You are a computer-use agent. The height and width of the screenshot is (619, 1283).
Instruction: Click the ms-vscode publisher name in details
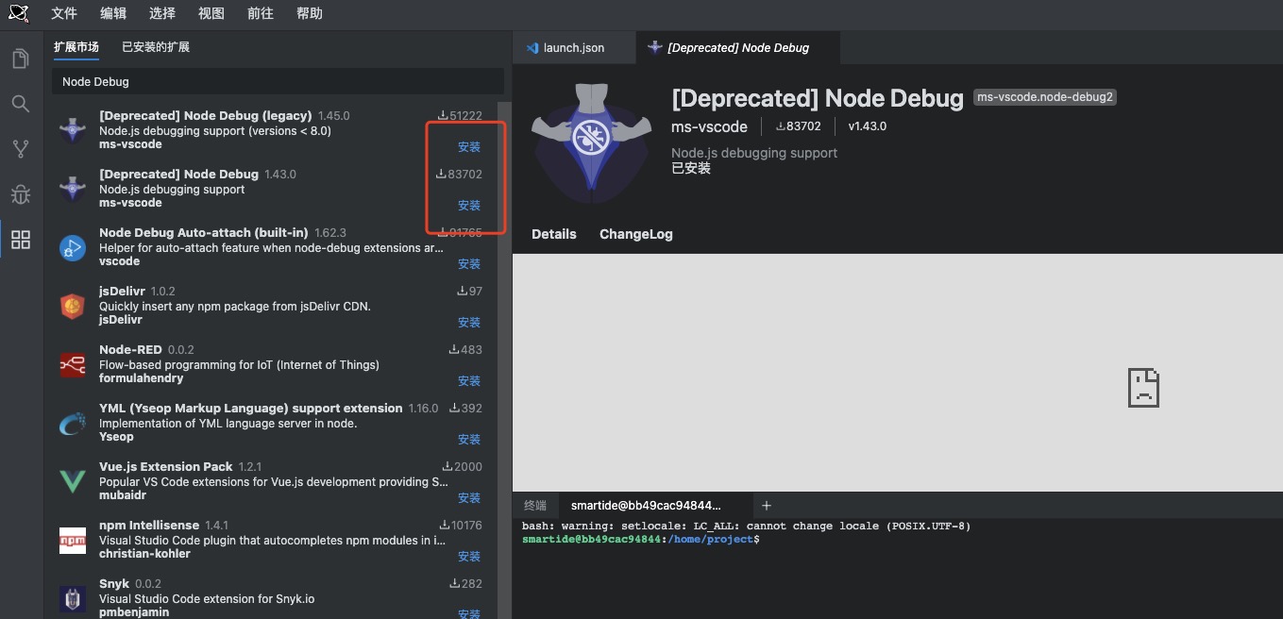pos(709,126)
